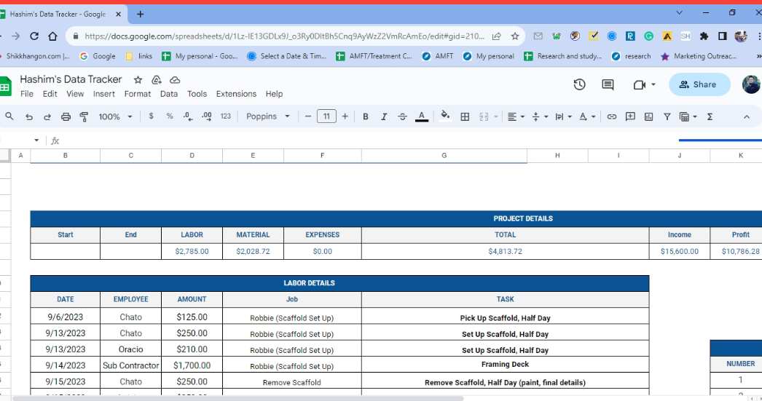Click the font size input field

pyautogui.click(x=326, y=116)
